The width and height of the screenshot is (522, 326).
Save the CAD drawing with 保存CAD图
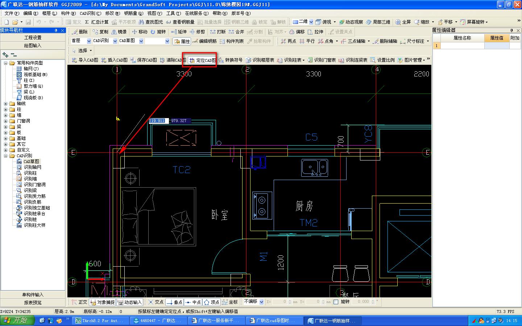144,60
